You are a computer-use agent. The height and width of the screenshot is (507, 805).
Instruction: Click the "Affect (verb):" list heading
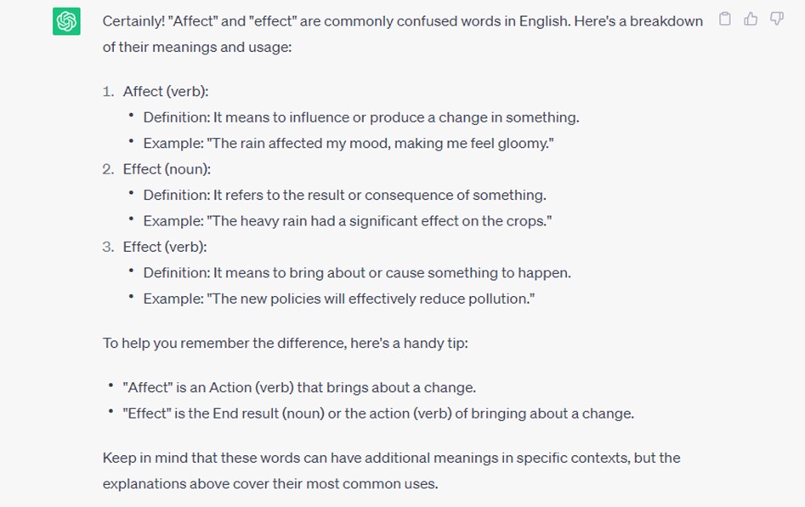tap(166, 91)
